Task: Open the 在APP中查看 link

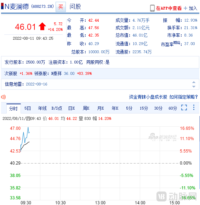Action: coord(169,8)
